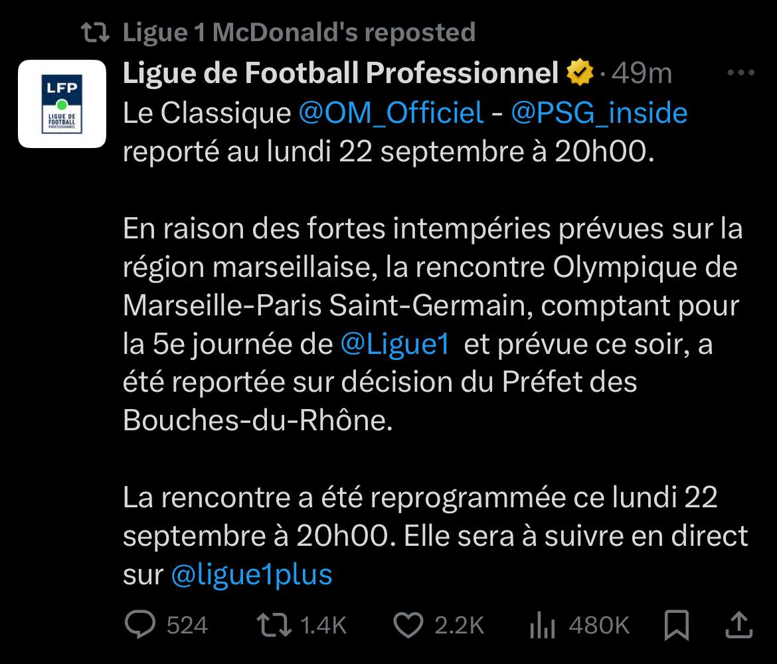777x664 pixels.
Task: Open Ligue de Football Professionnel profile name
Action: point(341,74)
